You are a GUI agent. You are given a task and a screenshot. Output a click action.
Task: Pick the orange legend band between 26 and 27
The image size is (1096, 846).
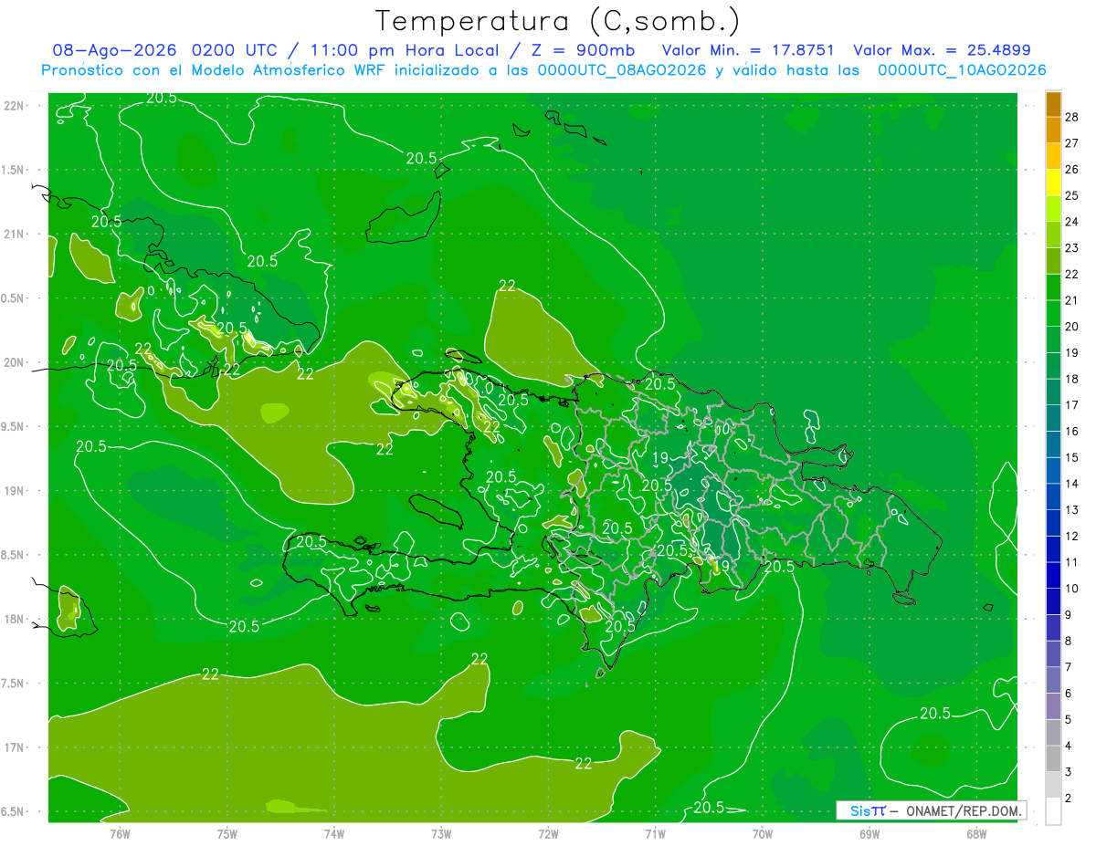click(x=1053, y=156)
